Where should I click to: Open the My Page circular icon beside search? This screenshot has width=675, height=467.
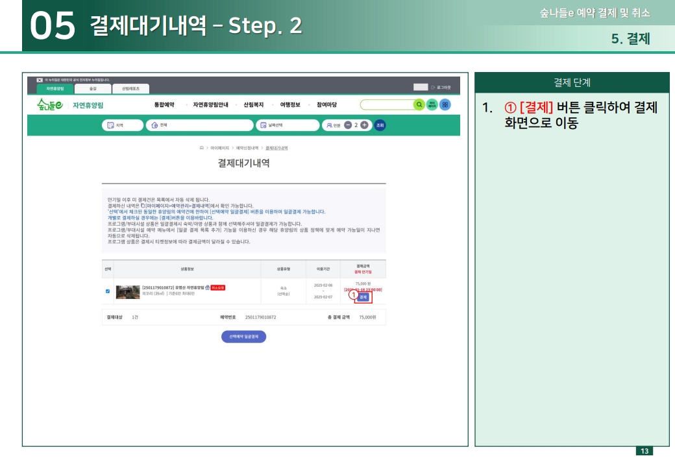click(432, 106)
